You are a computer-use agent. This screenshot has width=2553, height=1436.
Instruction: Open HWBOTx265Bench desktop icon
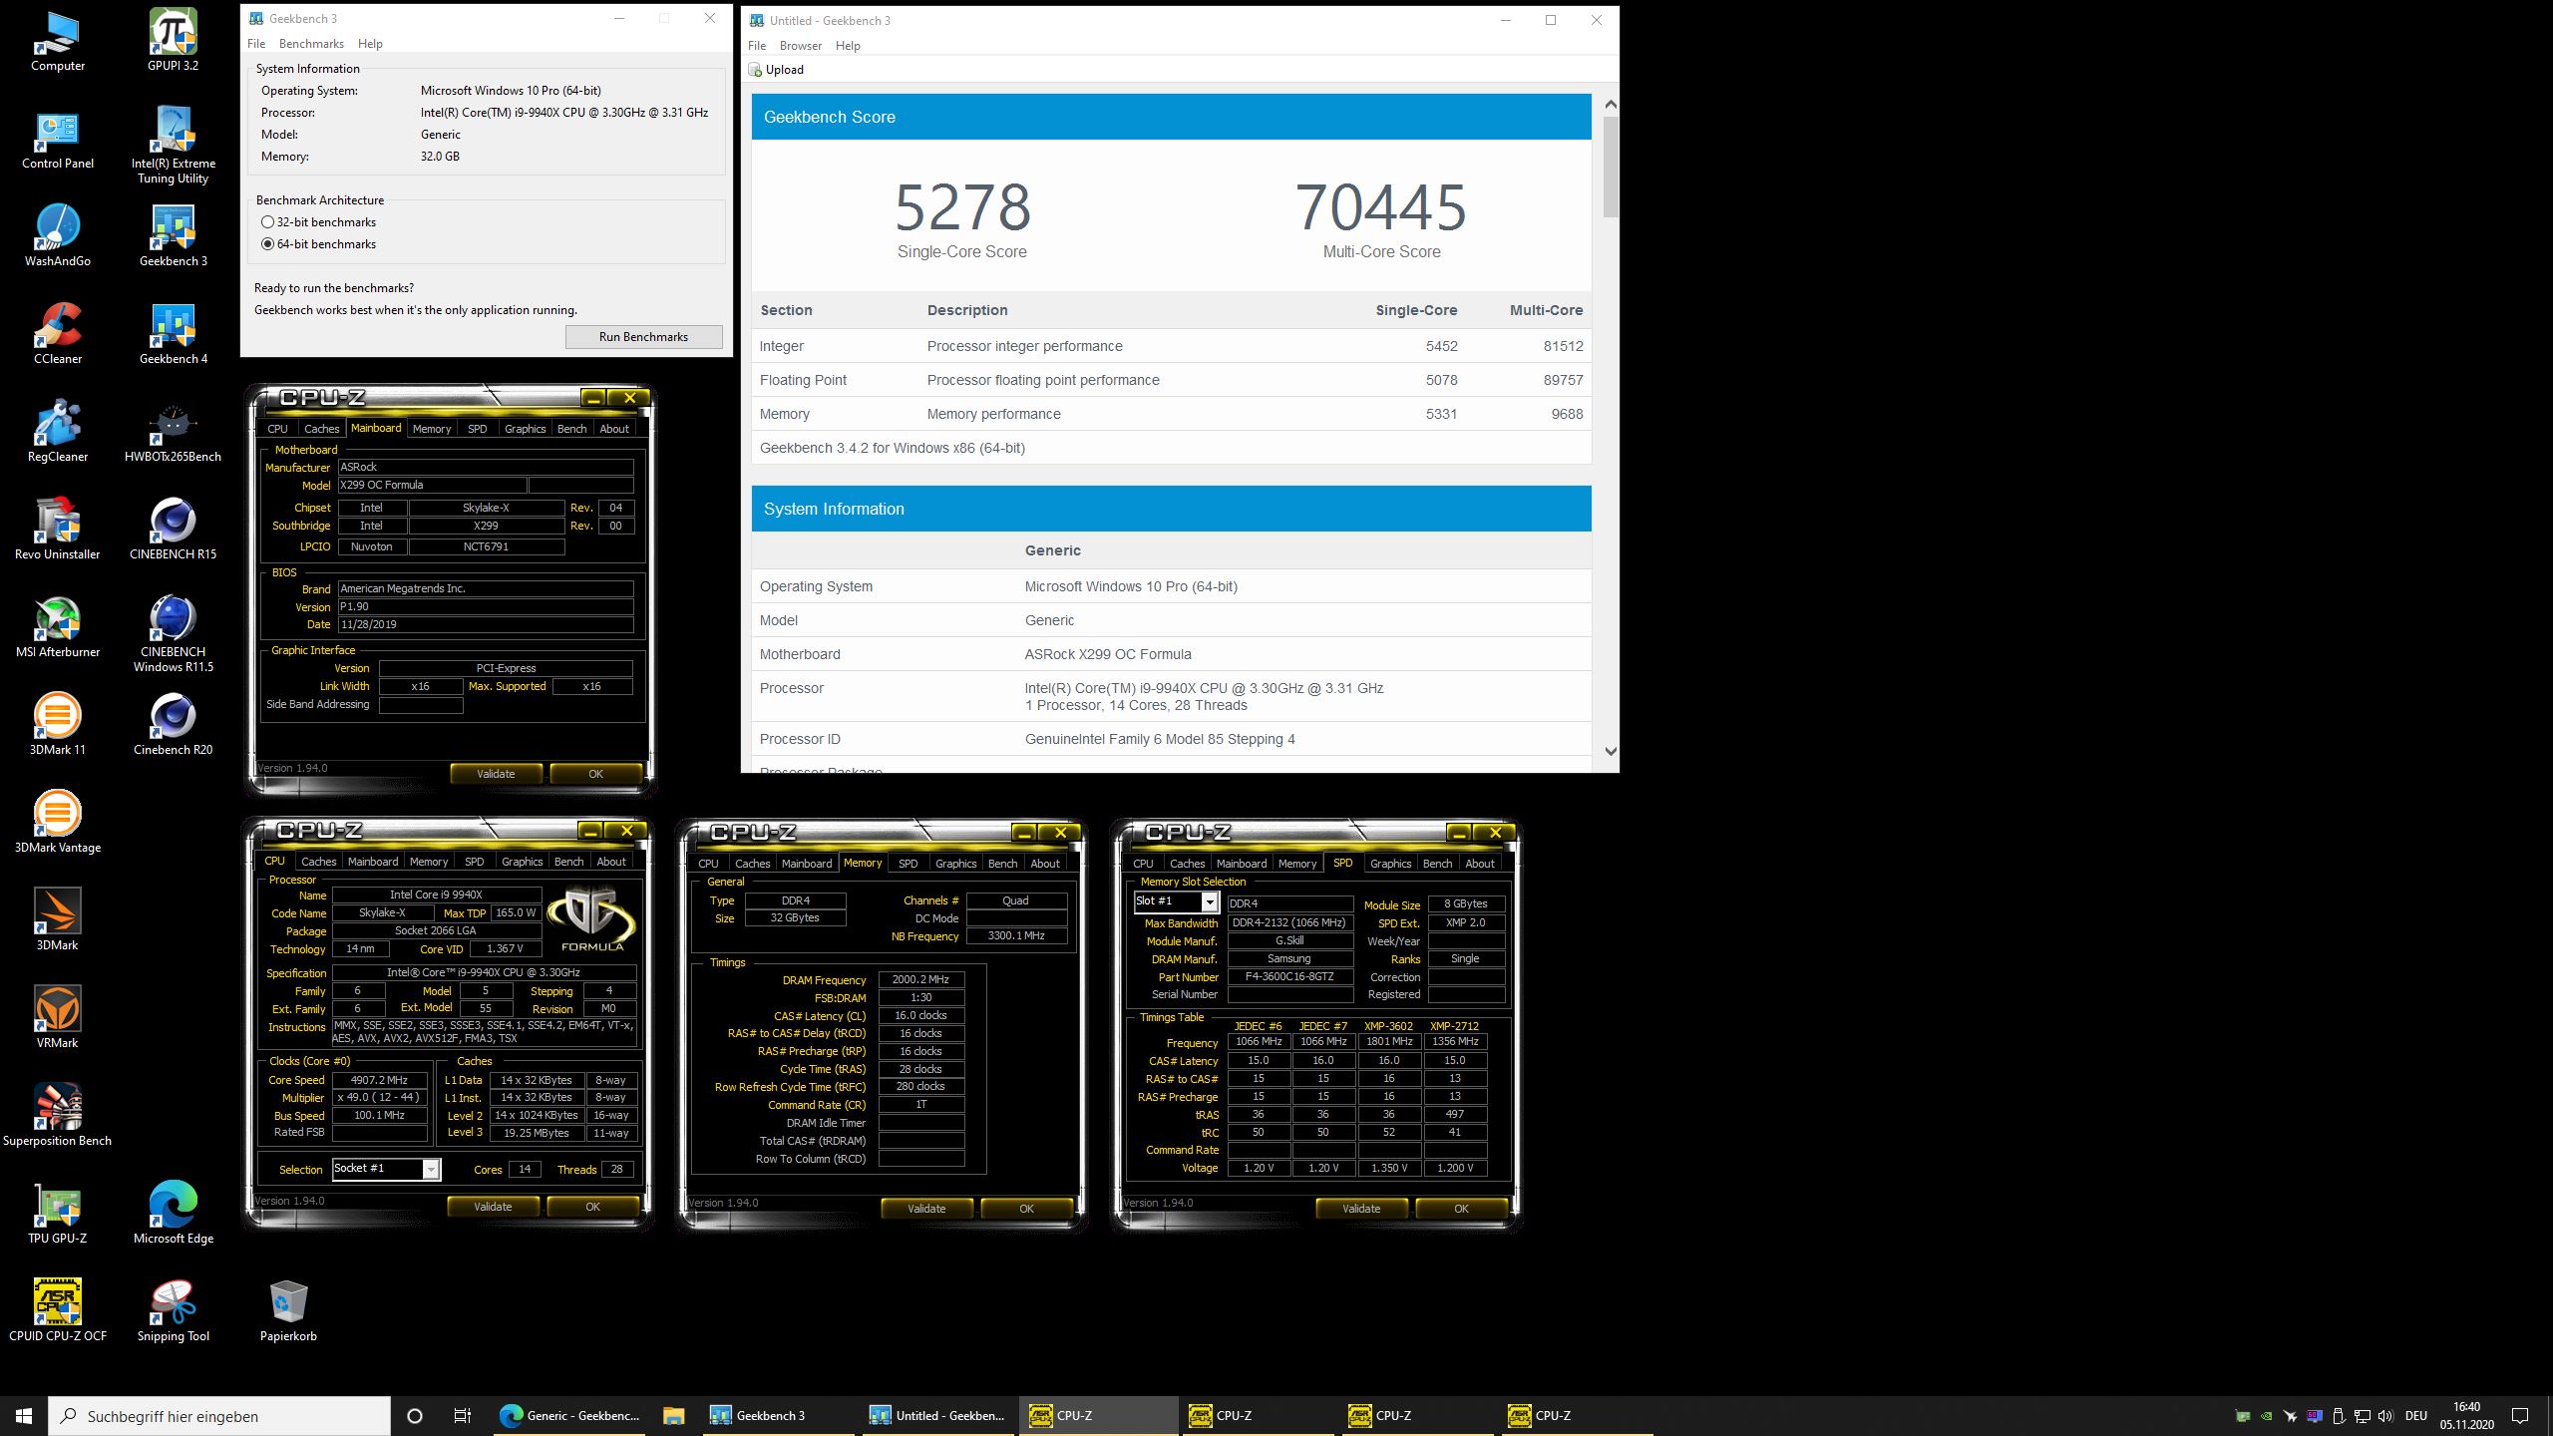pos(173,432)
